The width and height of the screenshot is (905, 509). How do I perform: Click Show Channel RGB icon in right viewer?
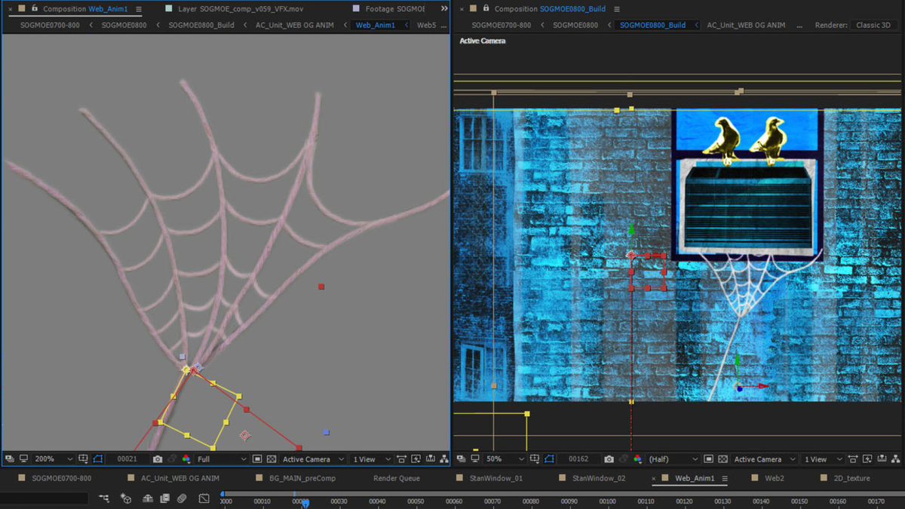pos(638,459)
